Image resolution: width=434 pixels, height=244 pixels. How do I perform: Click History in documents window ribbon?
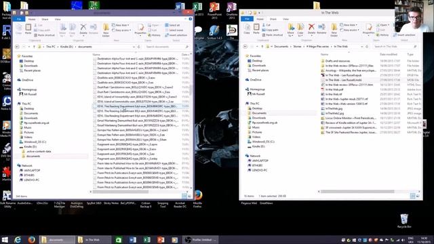coord(154,35)
